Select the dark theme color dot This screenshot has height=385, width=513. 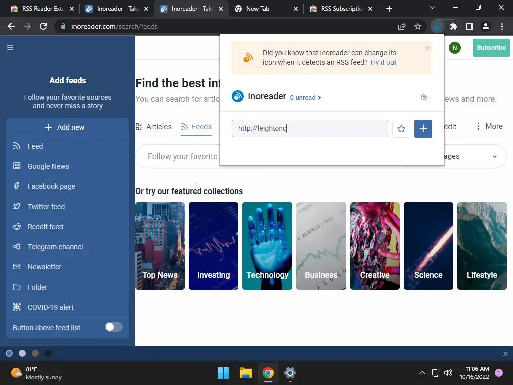click(48, 353)
